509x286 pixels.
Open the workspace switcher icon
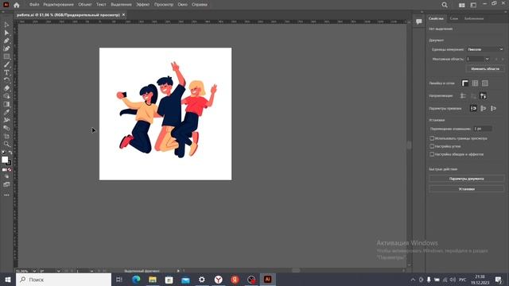[473, 5]
